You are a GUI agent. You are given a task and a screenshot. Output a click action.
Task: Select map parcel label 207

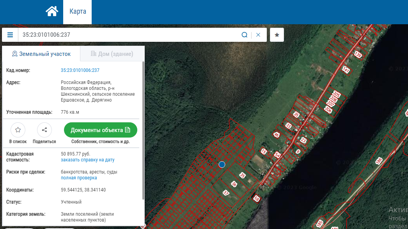[x=330, y=104]
